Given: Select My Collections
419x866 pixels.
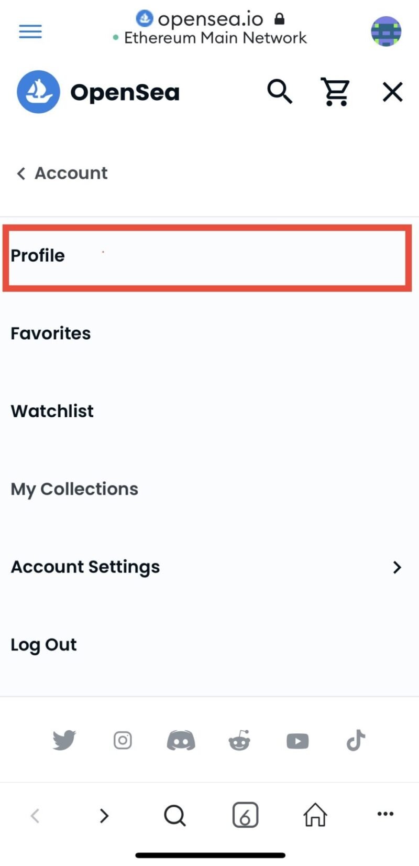Looking at the screenshot, I should (x=210, y=489).
